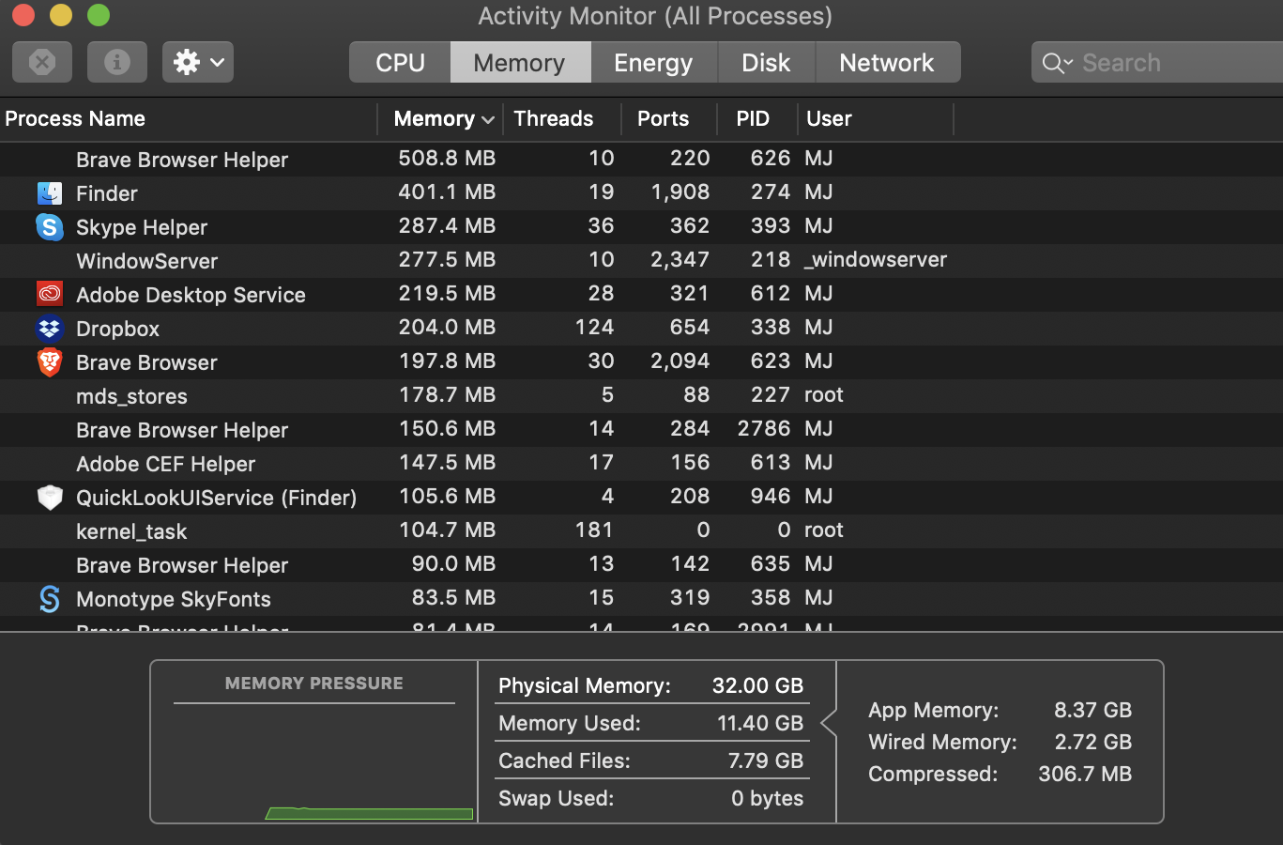Click the 401.1 MB memory value
The width and height of the screenshot is (1283, 845).
point(447,192)
